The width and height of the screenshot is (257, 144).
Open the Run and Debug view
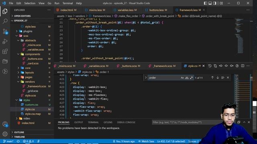[x=5, y=41]
